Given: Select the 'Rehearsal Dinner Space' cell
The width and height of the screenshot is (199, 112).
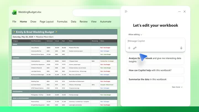Looking at the screenshot, I should pos(38,54).
